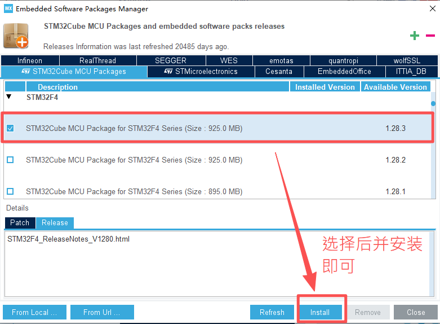Click the package box icon in header
Screen dimensions: 440x324
pyautogui.click(x=15, y=36)
